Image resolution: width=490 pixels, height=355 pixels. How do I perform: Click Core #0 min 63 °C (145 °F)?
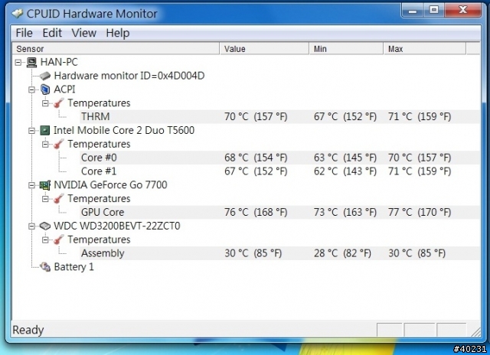pos(345,158)
